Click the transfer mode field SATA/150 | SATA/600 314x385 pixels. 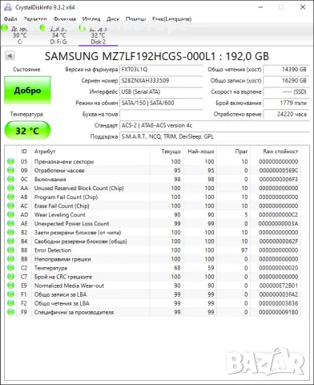[161, 103]
